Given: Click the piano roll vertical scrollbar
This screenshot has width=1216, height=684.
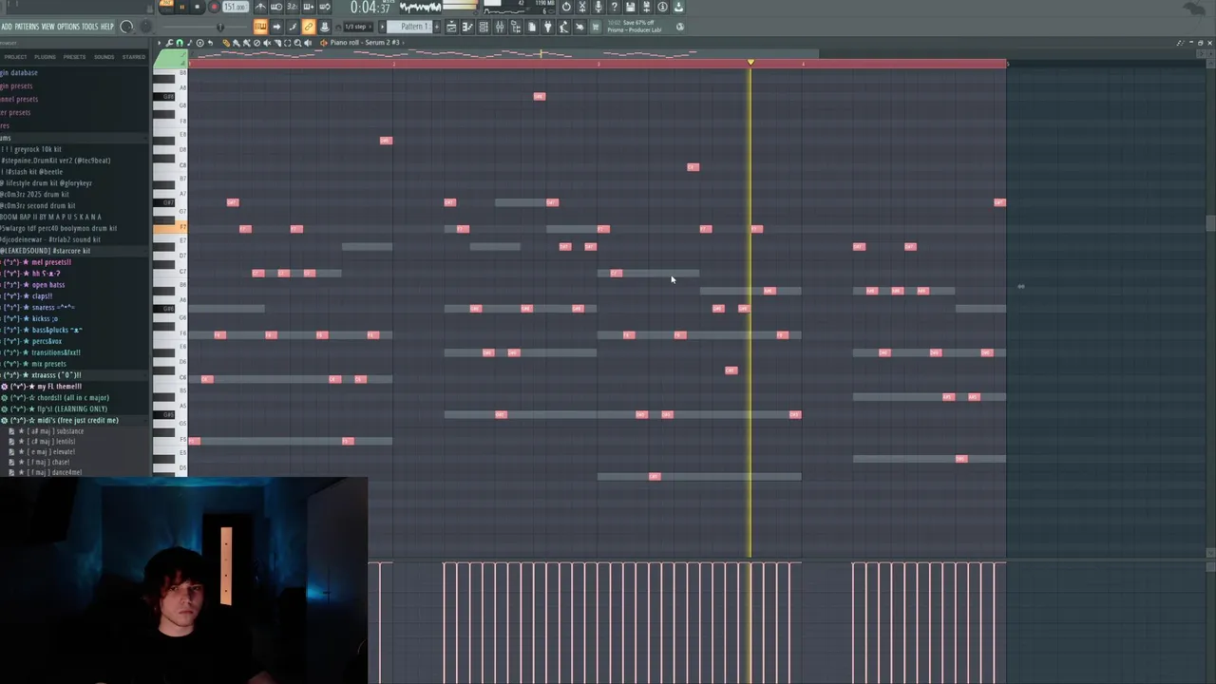Looking at the screenshot, I should 1209,223.
